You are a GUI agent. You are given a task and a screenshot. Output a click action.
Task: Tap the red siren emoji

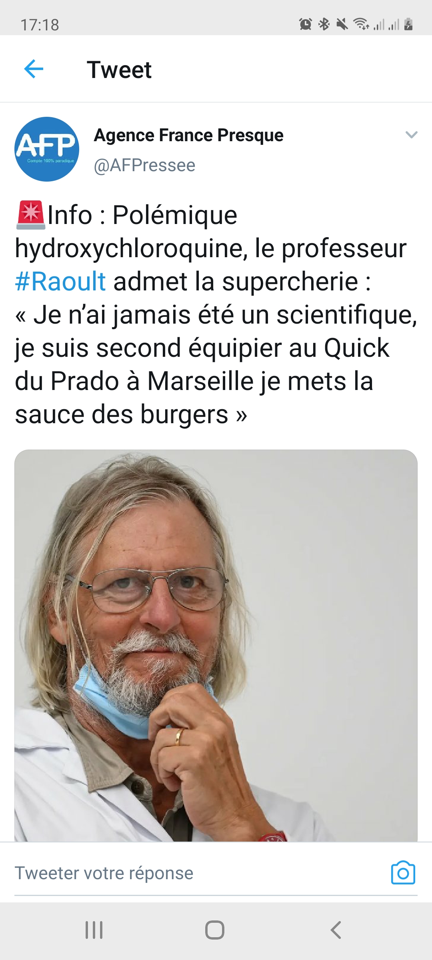click(x=30, y=215)
